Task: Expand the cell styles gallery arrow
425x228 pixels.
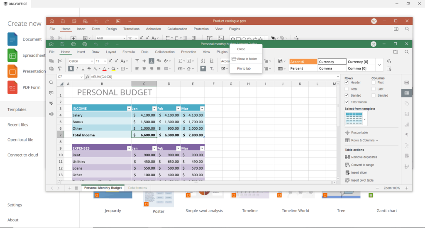Action: pyautogui.click(x=379, y=65)
